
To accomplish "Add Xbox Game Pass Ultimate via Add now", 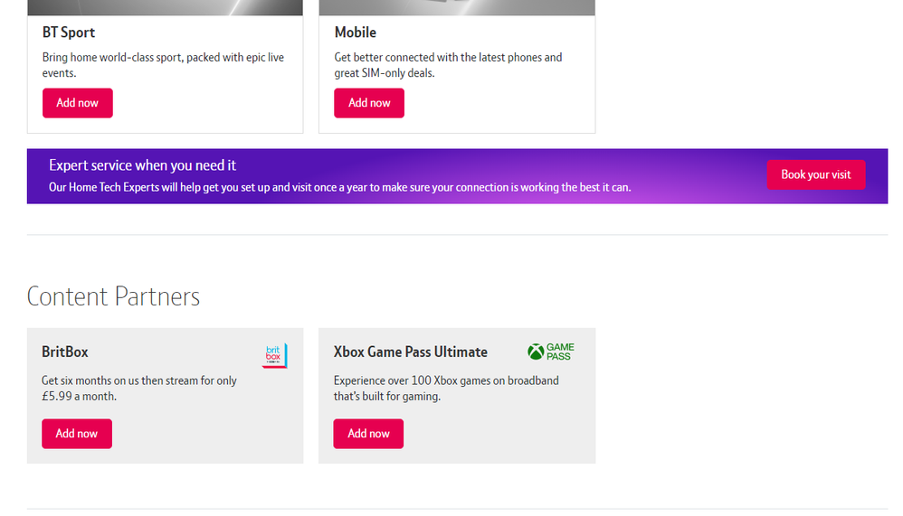I will coord(368,434).
